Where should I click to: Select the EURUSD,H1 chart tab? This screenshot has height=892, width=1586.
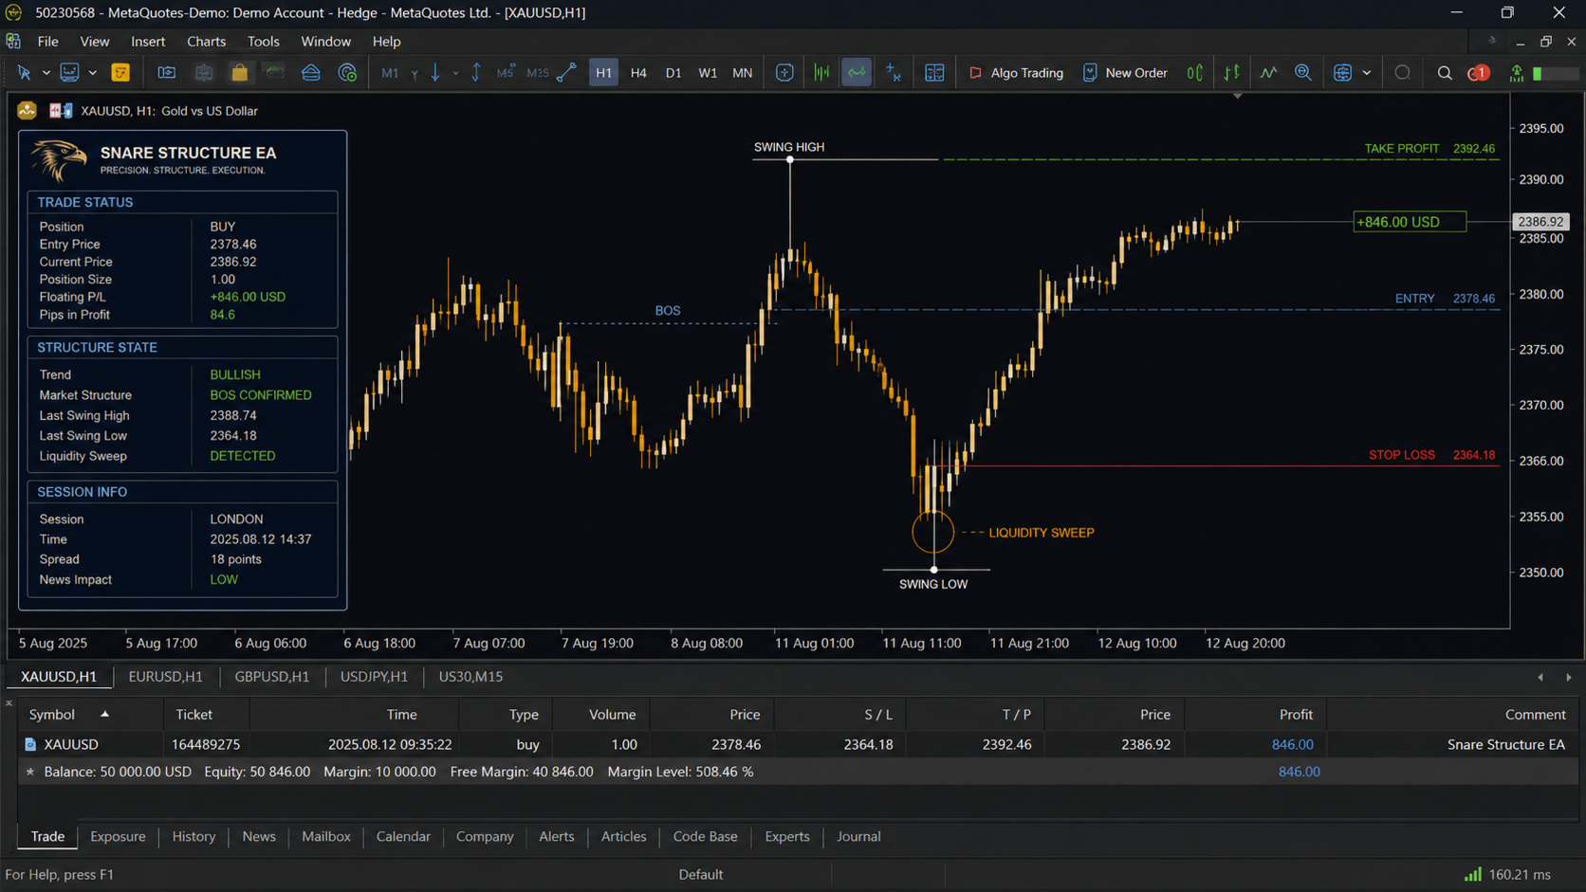(x=165, y=677)
